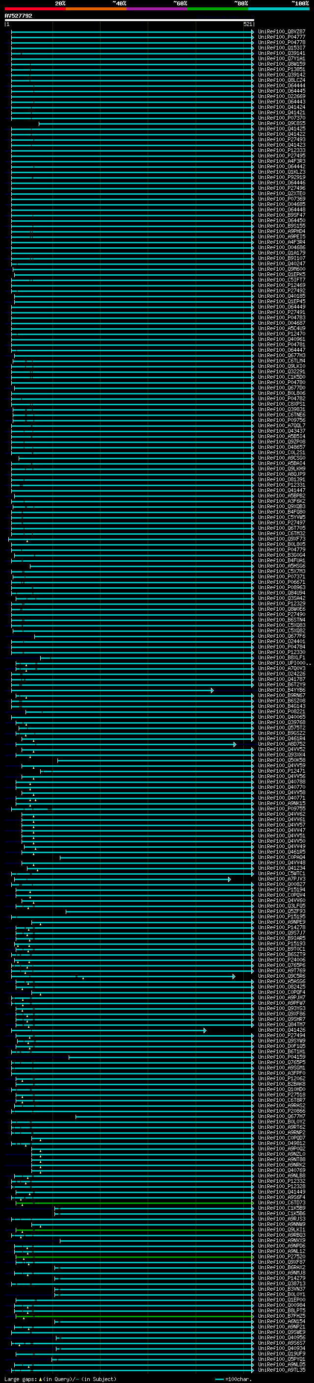Open the UniRef100_P04777 hit
This screenshot has width=314, height=1383.
pos(282,37)
